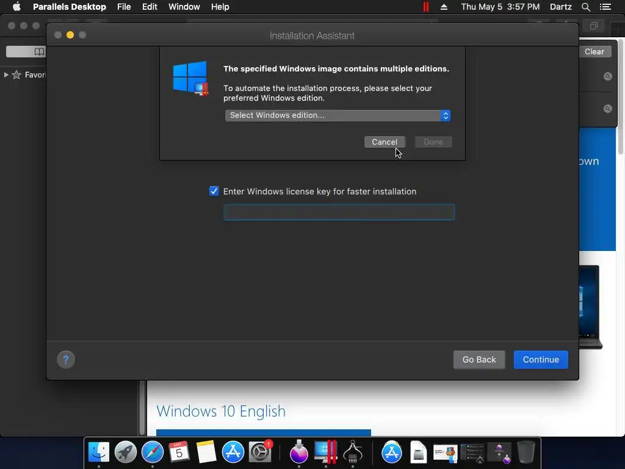Click the "Installation Assistant" title

(312, 35)
